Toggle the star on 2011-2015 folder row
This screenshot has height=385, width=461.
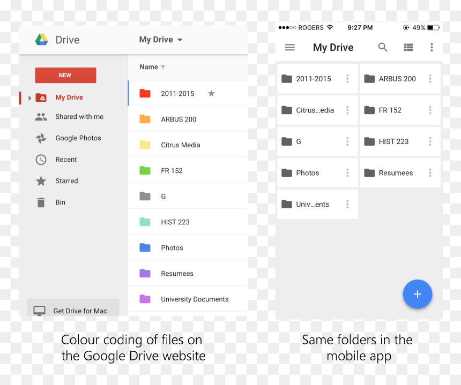(x=211, y=93)
